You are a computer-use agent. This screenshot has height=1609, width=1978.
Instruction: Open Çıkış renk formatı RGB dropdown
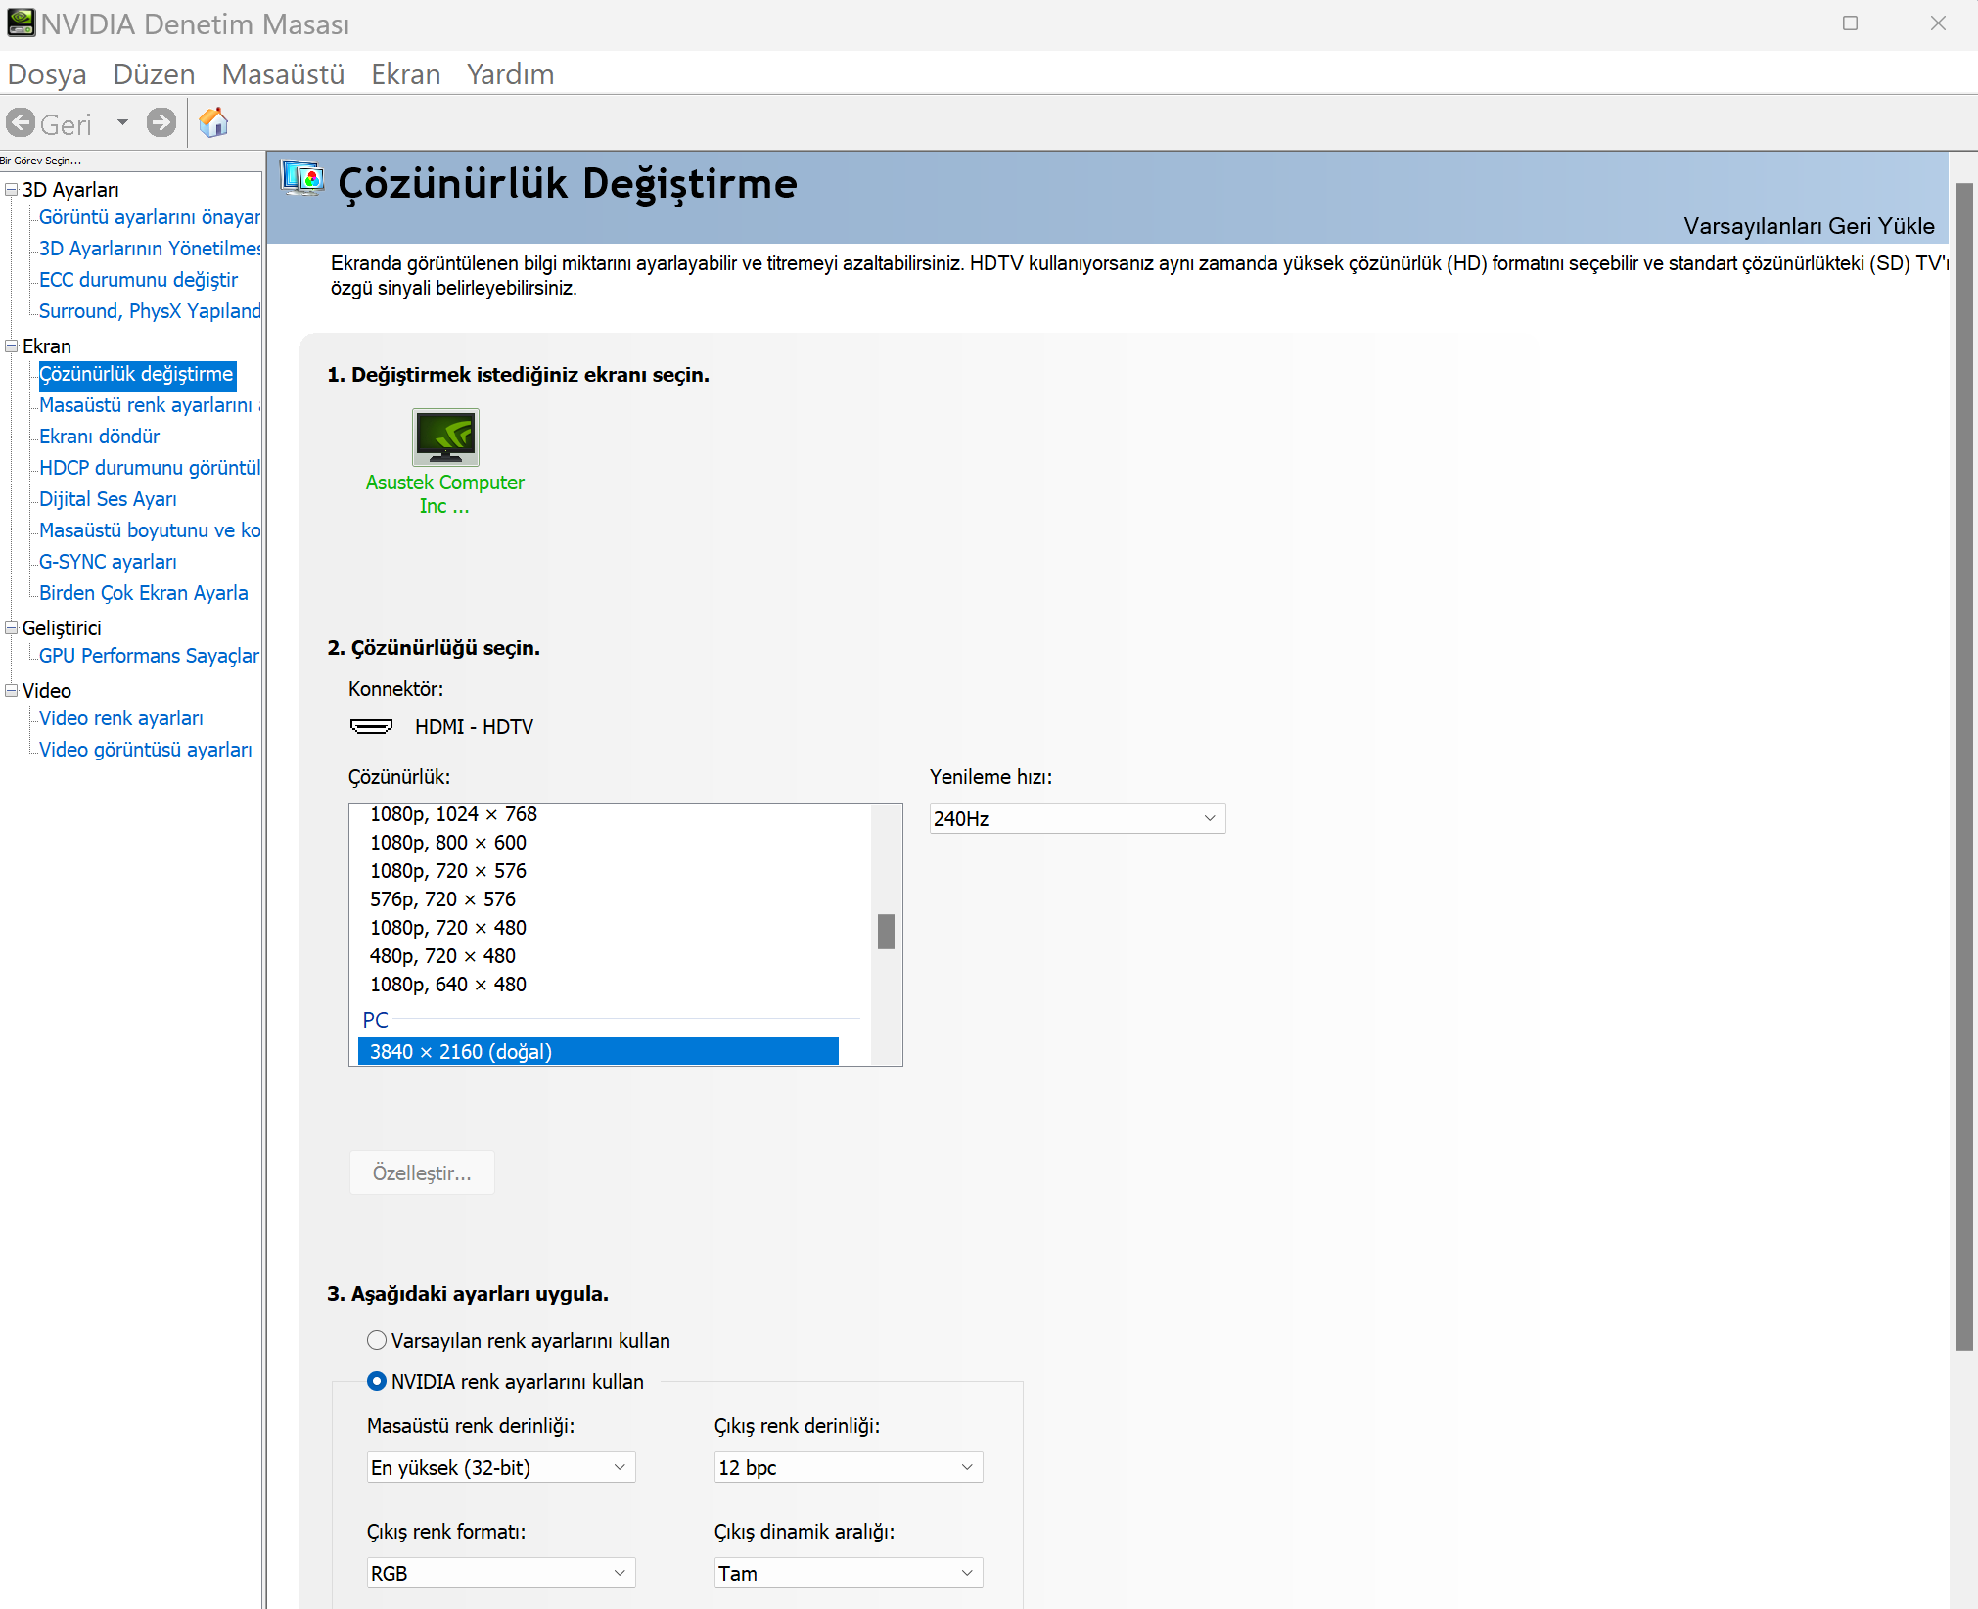501,1573
